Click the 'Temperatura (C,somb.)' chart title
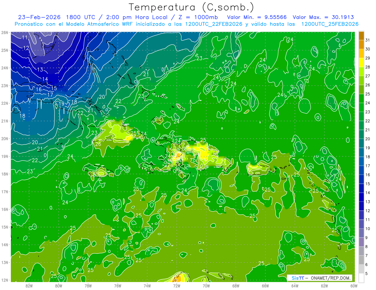The height and width of the screenshot is (290, 376). pos(191,7)
